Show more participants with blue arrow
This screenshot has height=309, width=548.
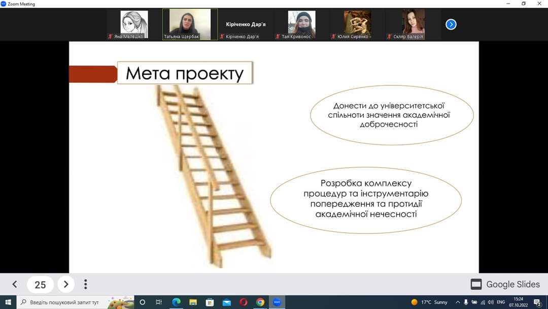[451, 24]
